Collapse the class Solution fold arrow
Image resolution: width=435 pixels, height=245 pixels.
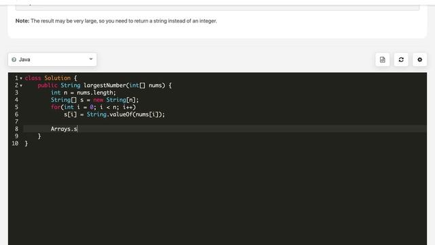[21, 78]
